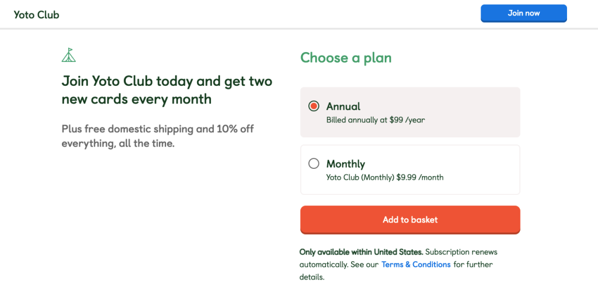This screenshot has height=295, width=598.
Task: Click the "Only available within United States" notice
Action: [x=361, y=252]
